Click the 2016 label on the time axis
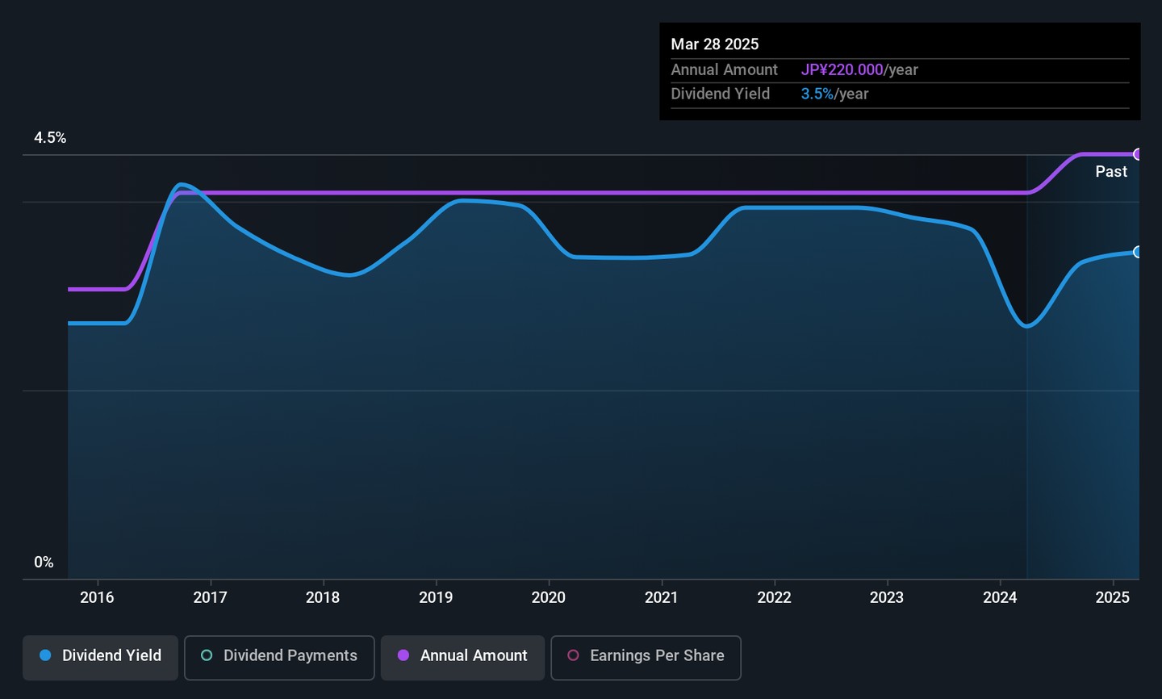Viewport: 1162px width, 699px height. tap(97, 597)
